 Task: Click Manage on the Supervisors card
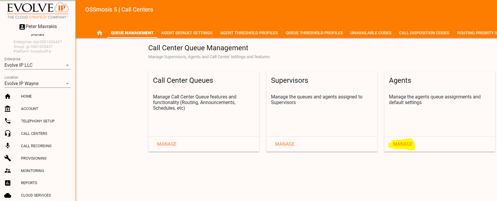coord(285,144)
